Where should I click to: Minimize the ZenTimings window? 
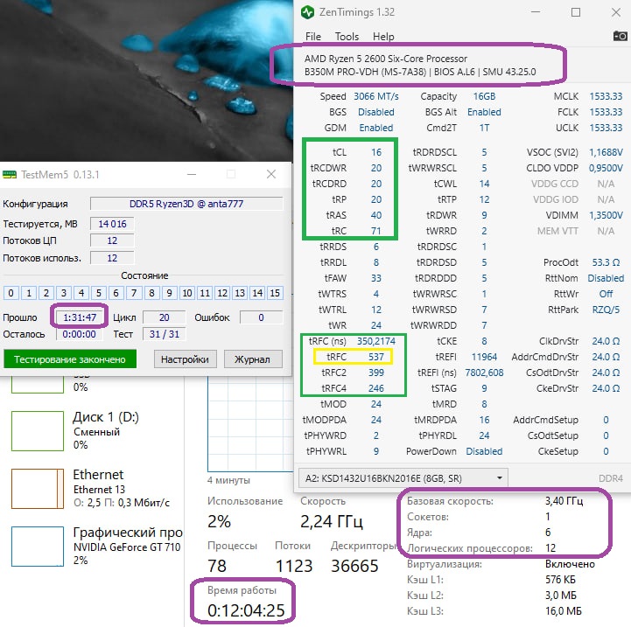[x=535, y=13]
